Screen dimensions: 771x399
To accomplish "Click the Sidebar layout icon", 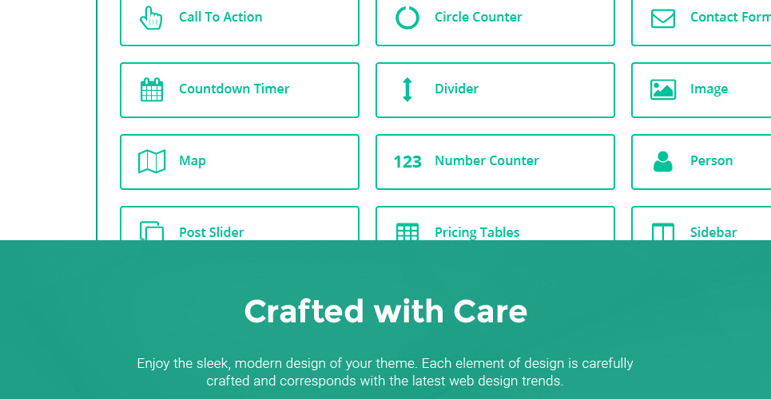I will click(x=663, y=231).
